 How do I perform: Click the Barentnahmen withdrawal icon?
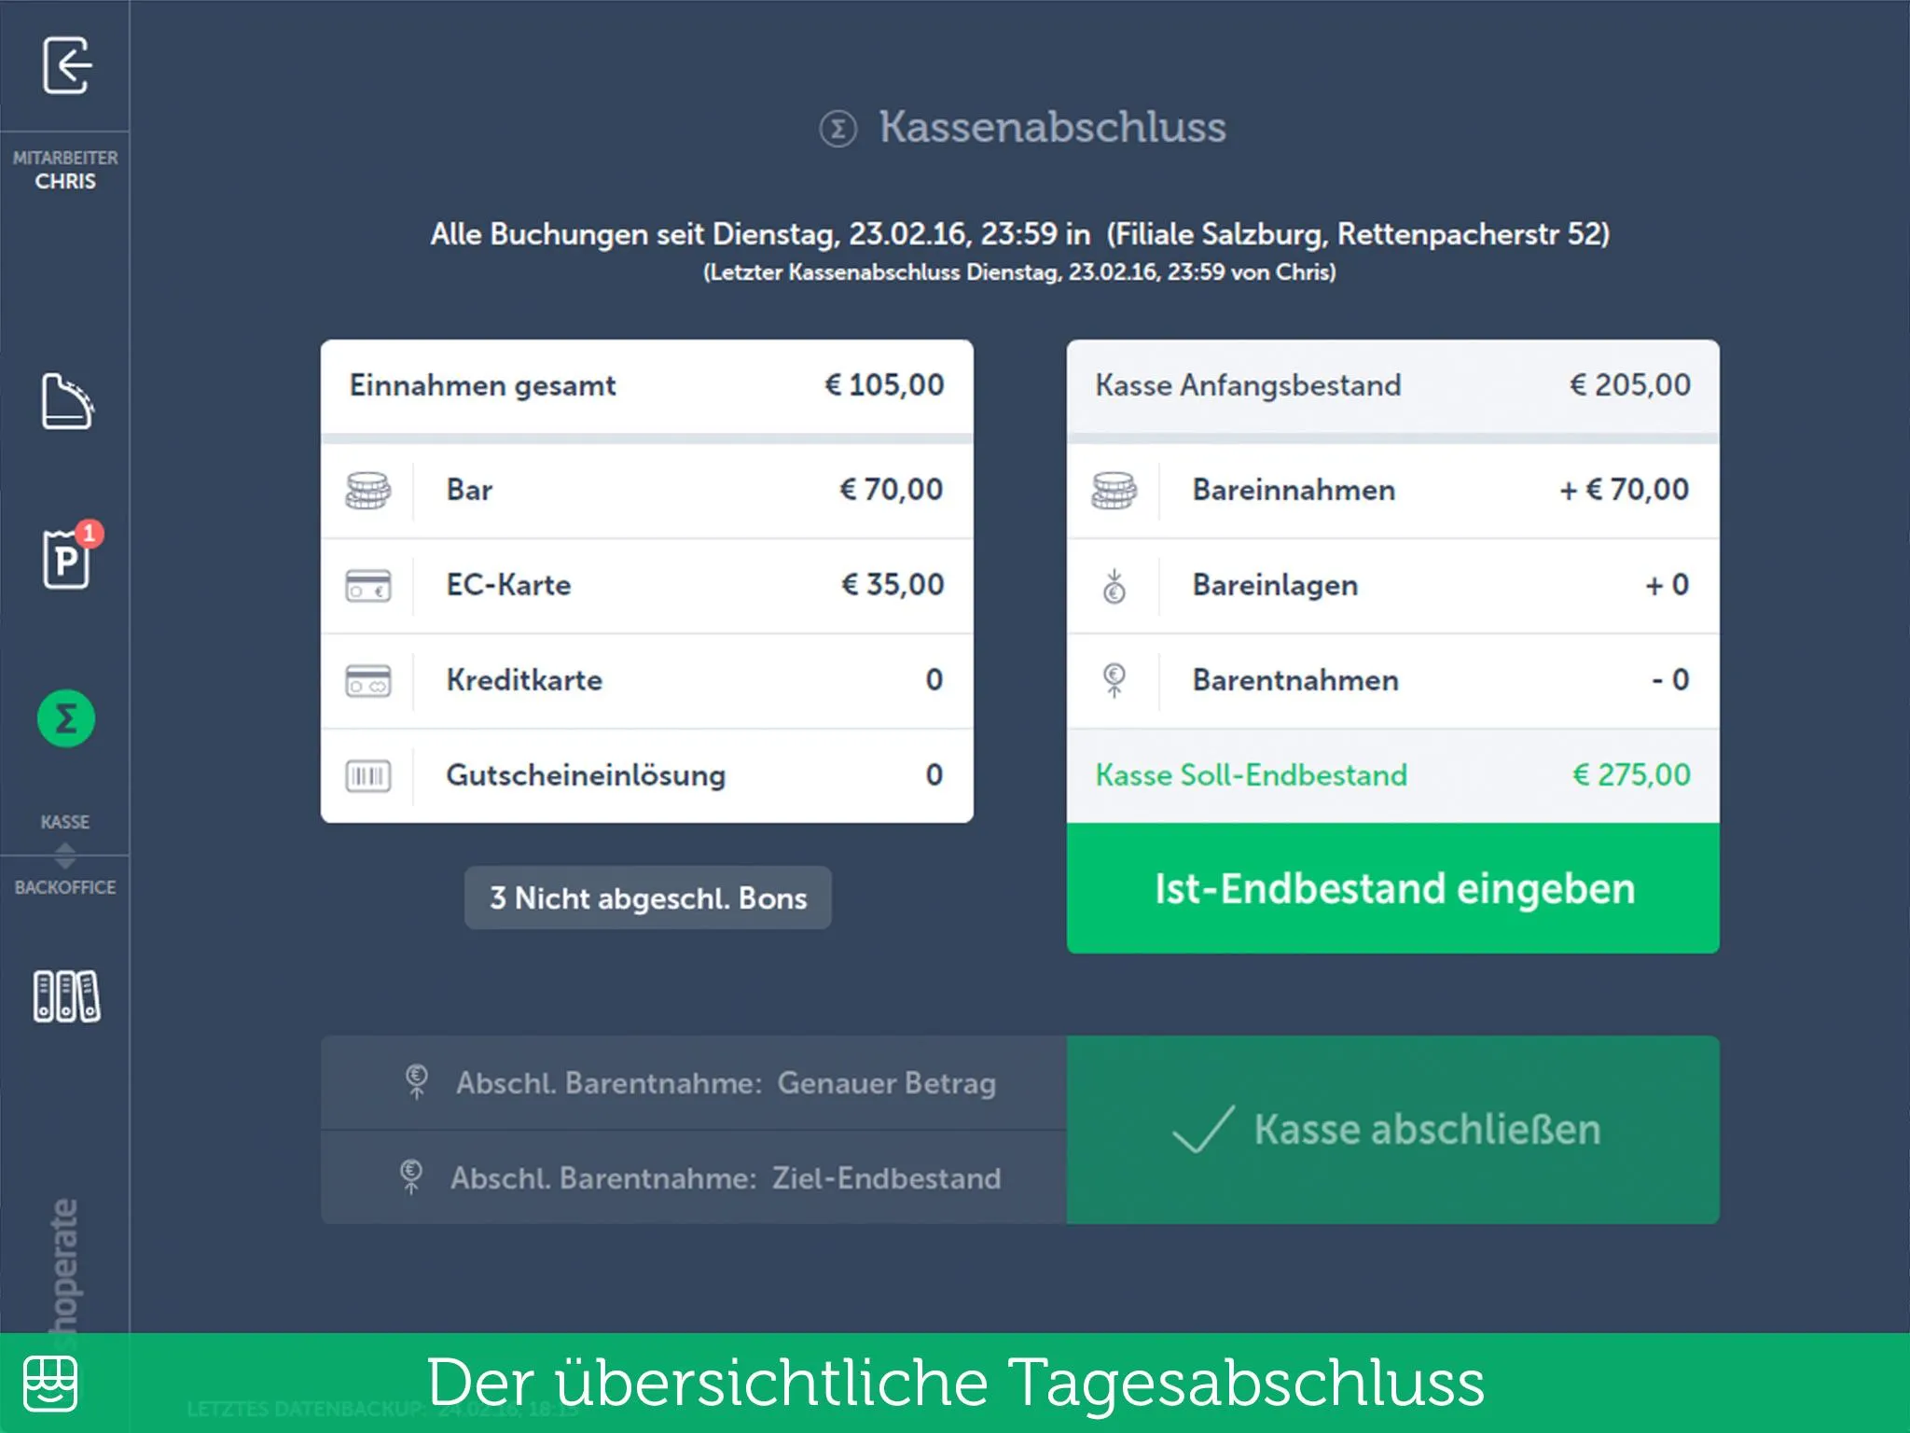[x=1114, y=680]
